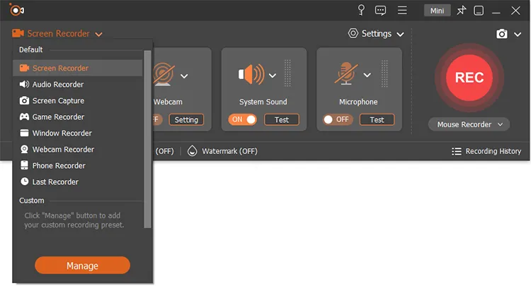Click the System Sound volume level meter

tap(287, 73)
